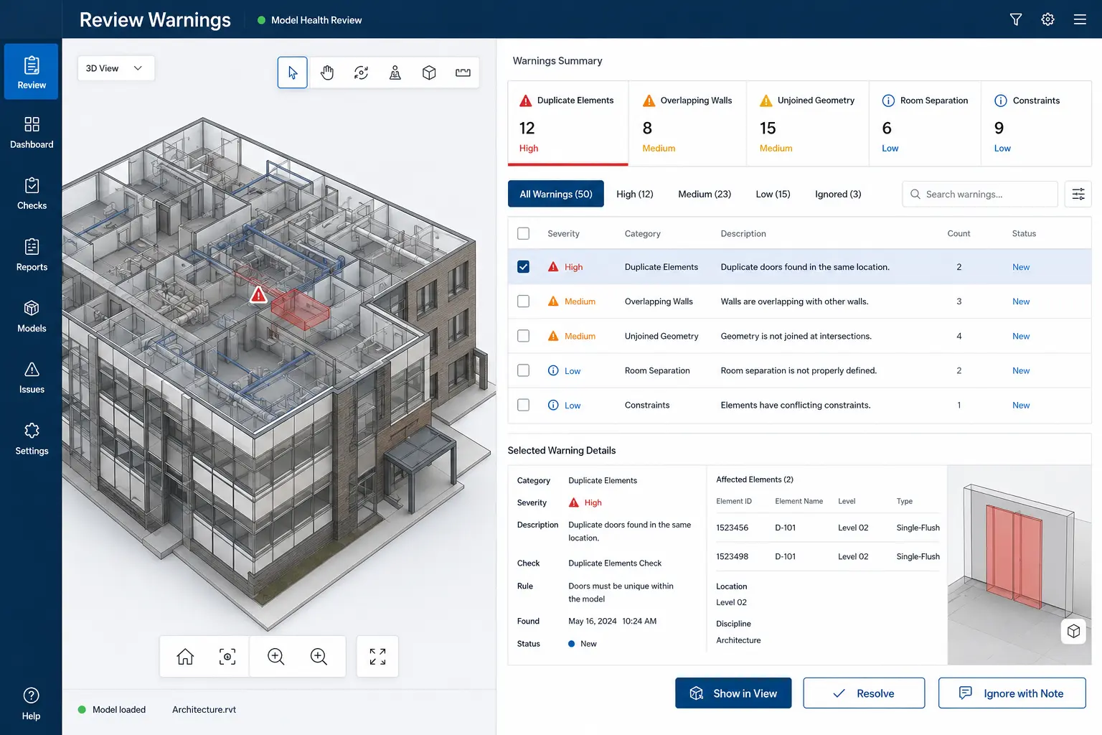1102x735 pixels.
Task: Open Help at sidebar bottom
Action: (32, 704)
